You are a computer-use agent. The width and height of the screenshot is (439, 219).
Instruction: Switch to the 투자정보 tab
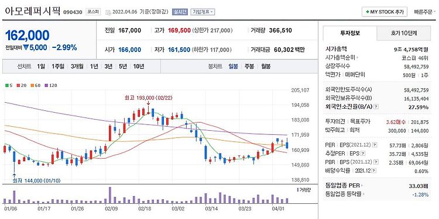pos(350,33)
